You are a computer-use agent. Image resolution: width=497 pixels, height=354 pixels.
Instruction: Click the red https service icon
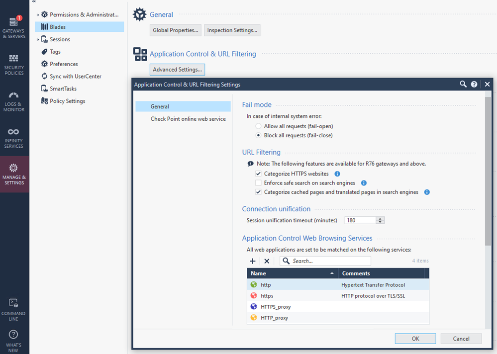[x=254, y=296]
